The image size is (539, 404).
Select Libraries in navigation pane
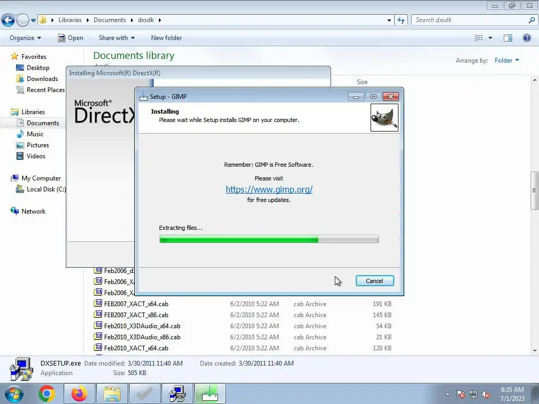33,112
